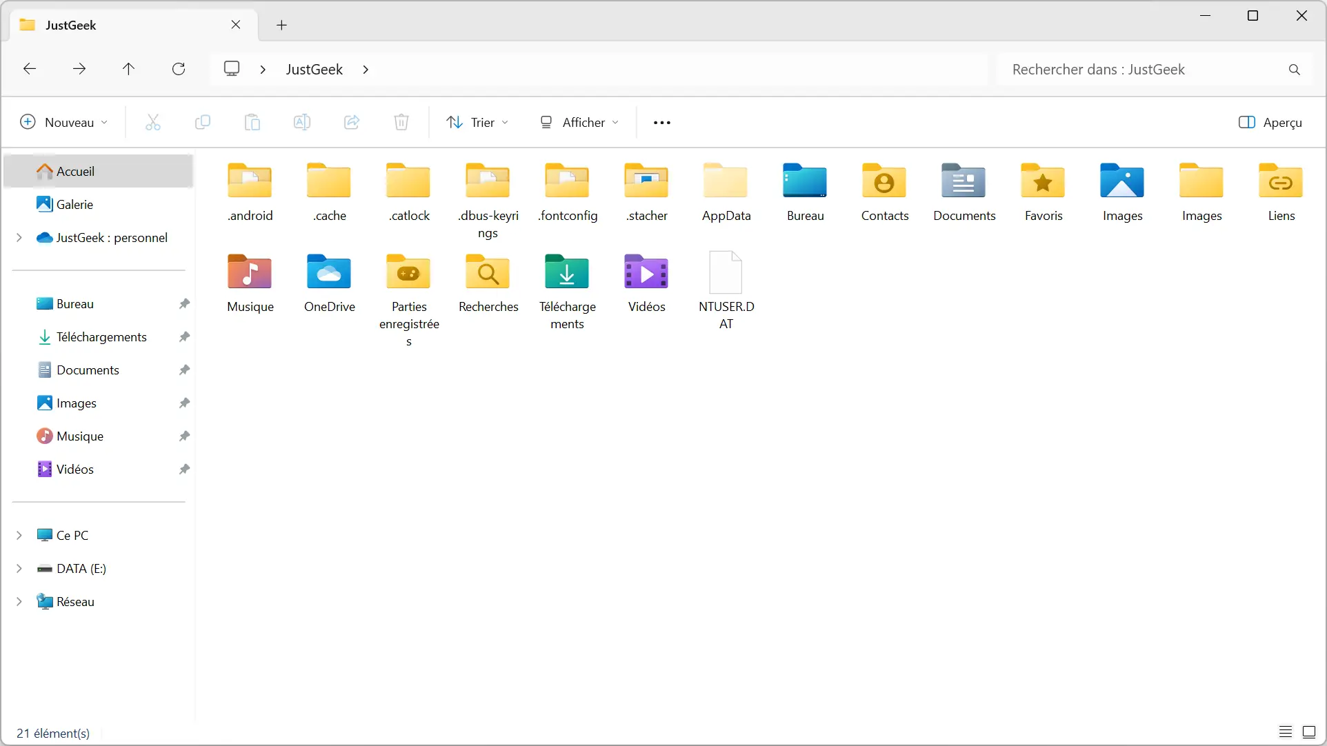1327x746 pixels.
Task: Click the Delete trash icon
Action: coord(401,122)
